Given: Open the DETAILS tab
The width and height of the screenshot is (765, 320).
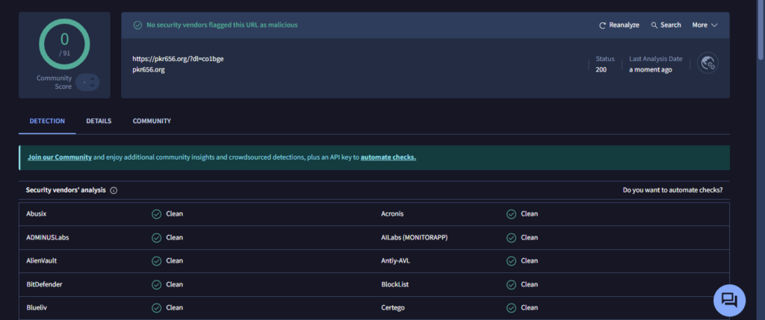Looking at the screenshot, I should [99, 121].
